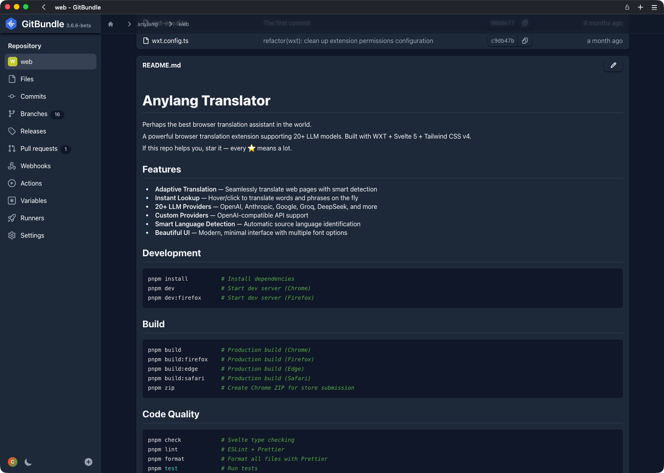This screenshot has height=473, width=664.
Task: Open commit c9db47b hash link
Action: [502, 41]
